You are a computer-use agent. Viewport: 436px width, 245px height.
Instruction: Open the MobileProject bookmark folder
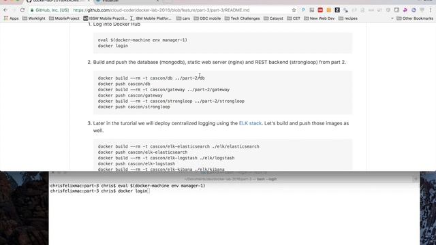click(64, 18)
